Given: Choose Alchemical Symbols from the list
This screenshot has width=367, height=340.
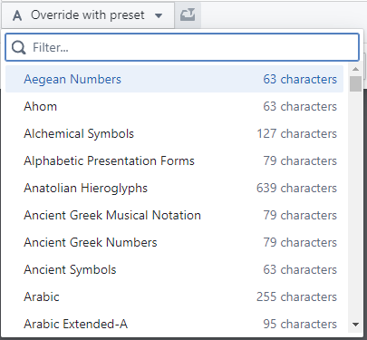Looking at the screenshot, I should pos(174,133).
